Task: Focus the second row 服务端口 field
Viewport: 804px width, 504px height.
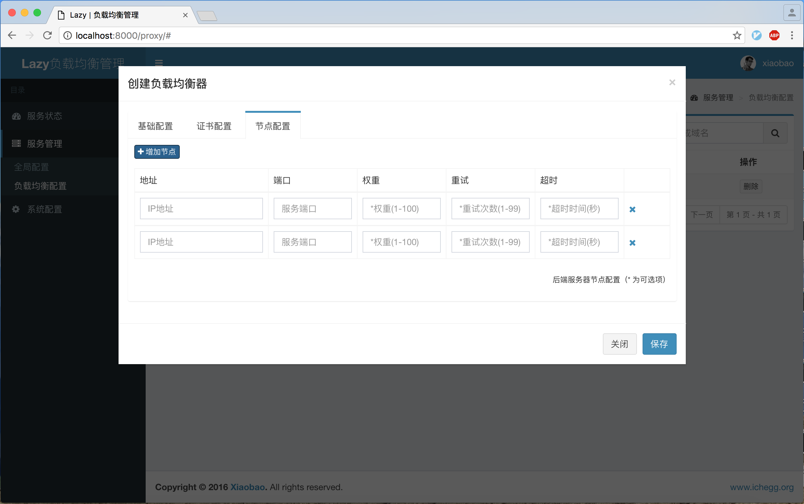Action: (312, 242)
